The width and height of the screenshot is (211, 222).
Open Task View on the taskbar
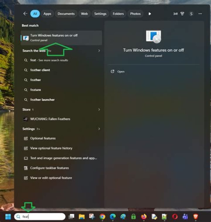click(72, 217)
